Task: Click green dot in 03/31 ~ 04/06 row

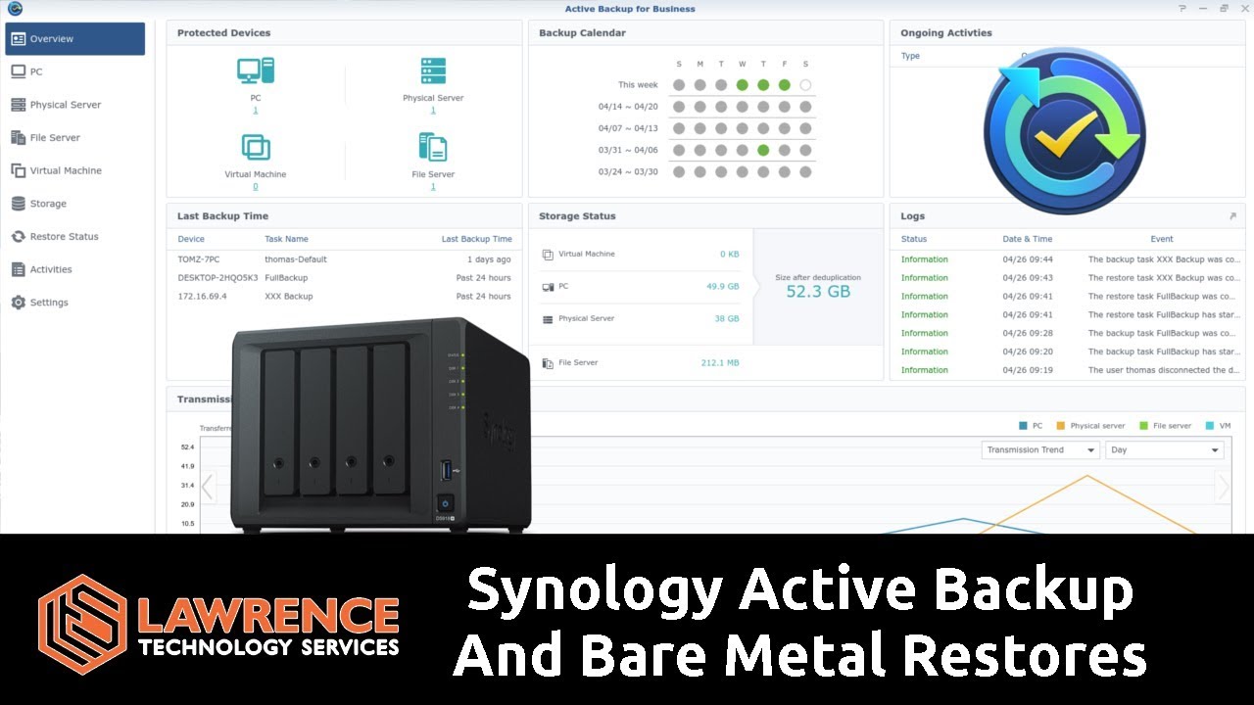Action: coord(763,150)
